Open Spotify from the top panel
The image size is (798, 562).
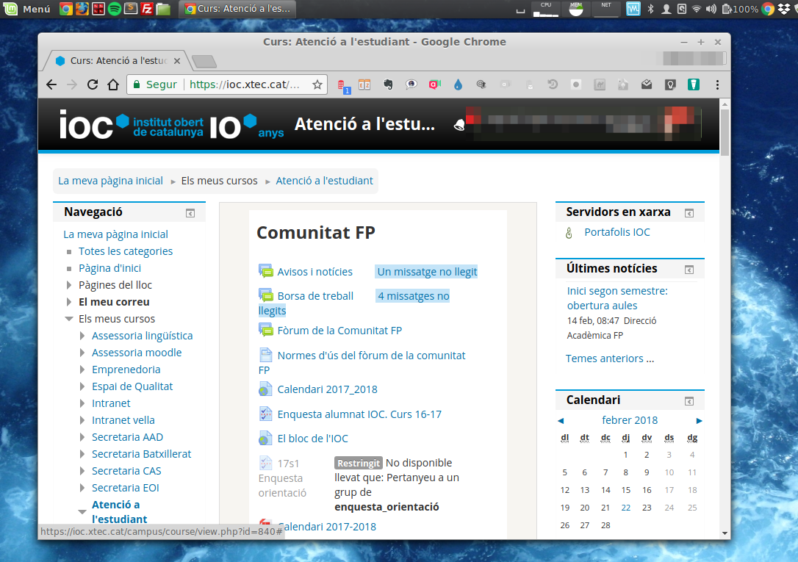click(115, 9)
